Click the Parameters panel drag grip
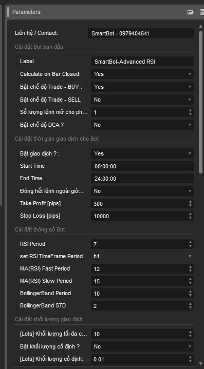Screen dimensions: 204x369 8,12
